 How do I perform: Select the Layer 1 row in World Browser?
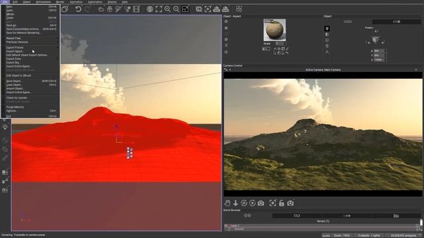point(321,225)
